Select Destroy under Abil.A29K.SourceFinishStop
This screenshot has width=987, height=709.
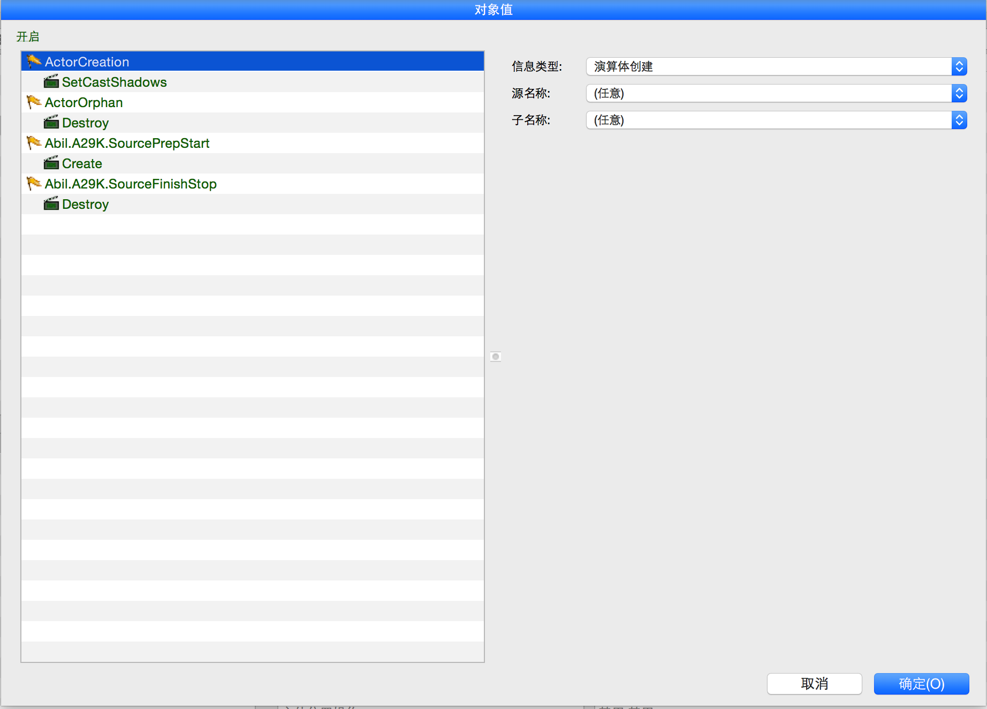[x=253, y=204]
